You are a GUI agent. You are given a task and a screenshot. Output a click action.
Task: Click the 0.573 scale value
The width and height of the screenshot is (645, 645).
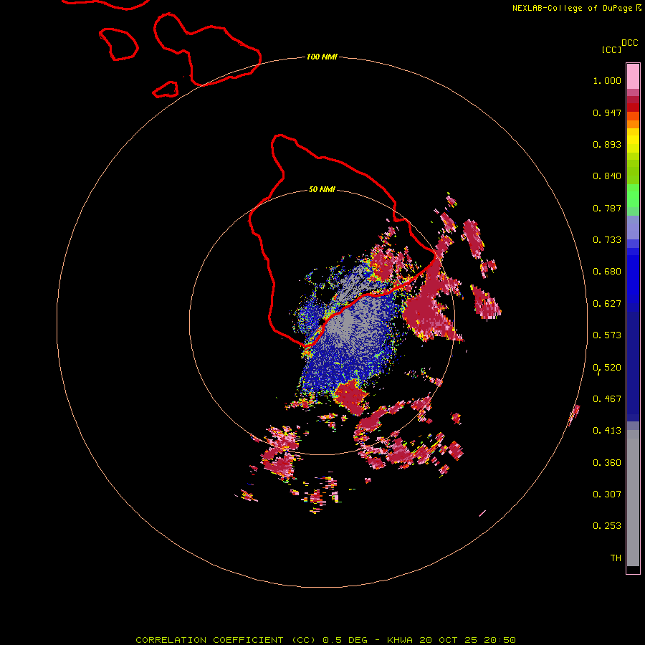tap(607, 335)
